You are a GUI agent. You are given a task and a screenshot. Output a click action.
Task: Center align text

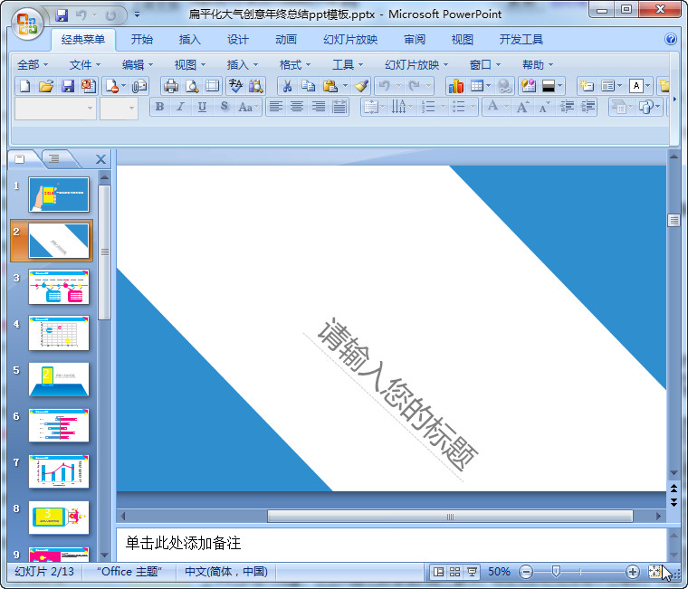[297, 107]
